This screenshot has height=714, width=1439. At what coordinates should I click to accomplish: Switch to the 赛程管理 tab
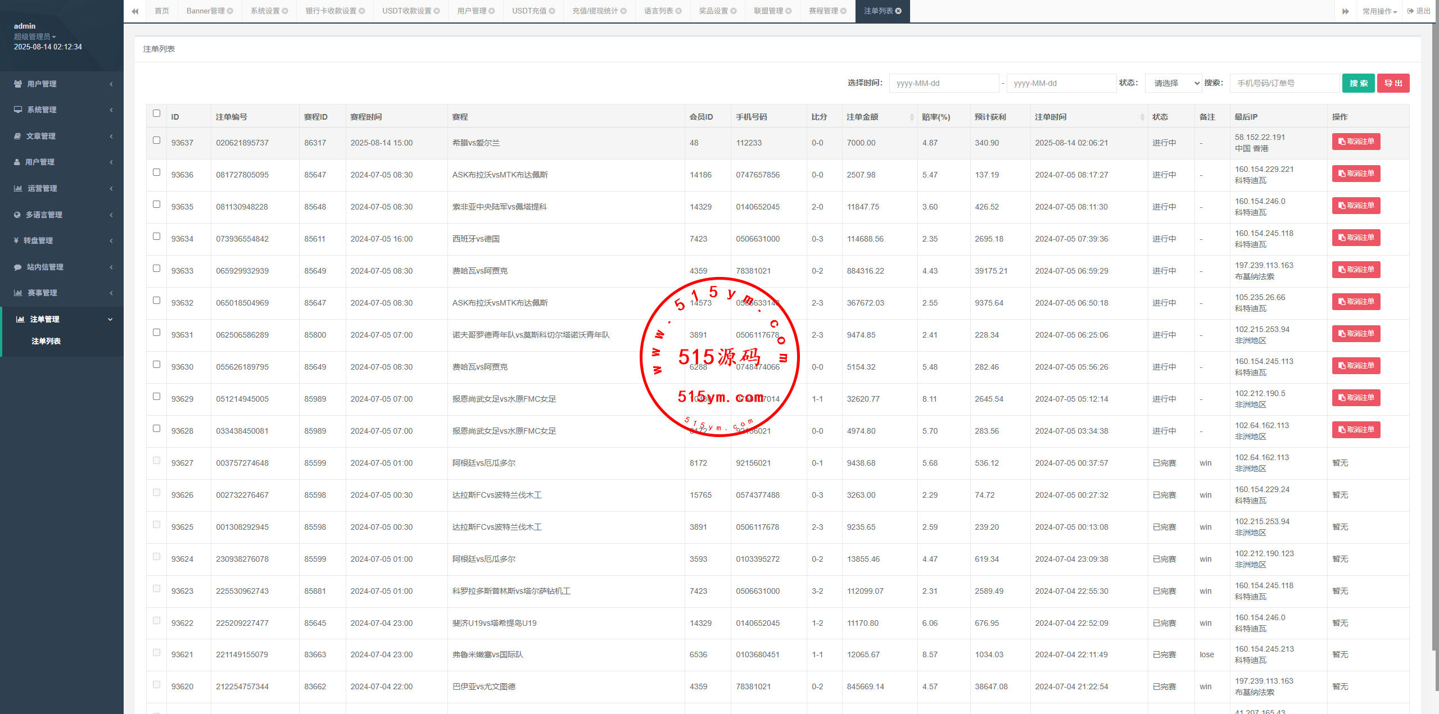pyautogui.click(x=823, y=11)
